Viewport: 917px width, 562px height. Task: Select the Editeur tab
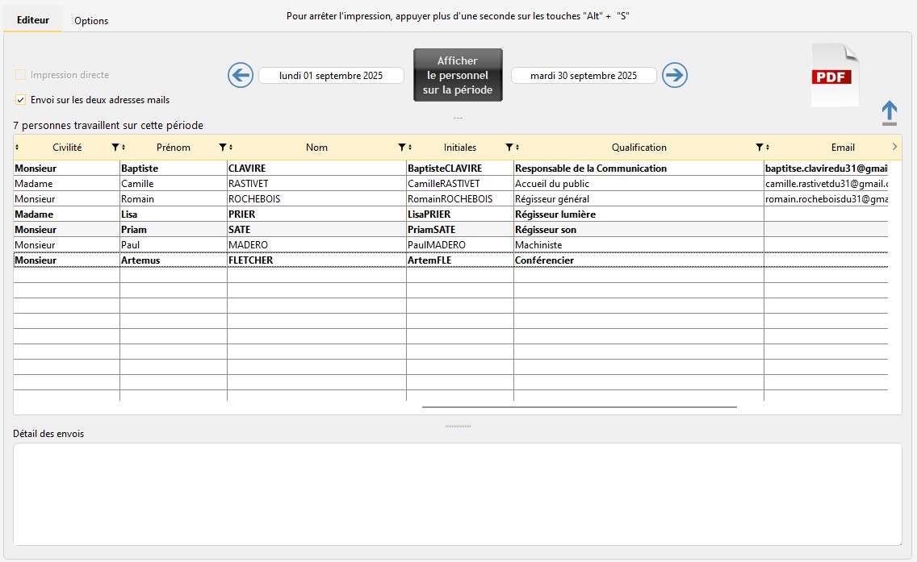tap(32, 20)
